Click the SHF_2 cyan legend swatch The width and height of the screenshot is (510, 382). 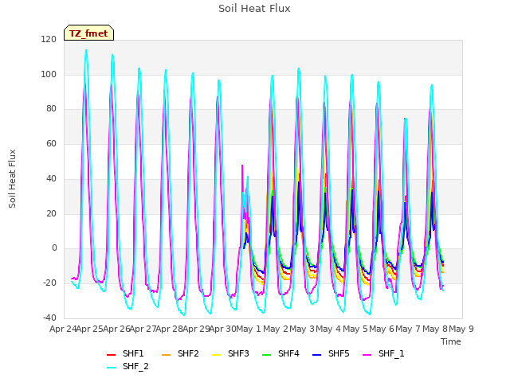112,368
